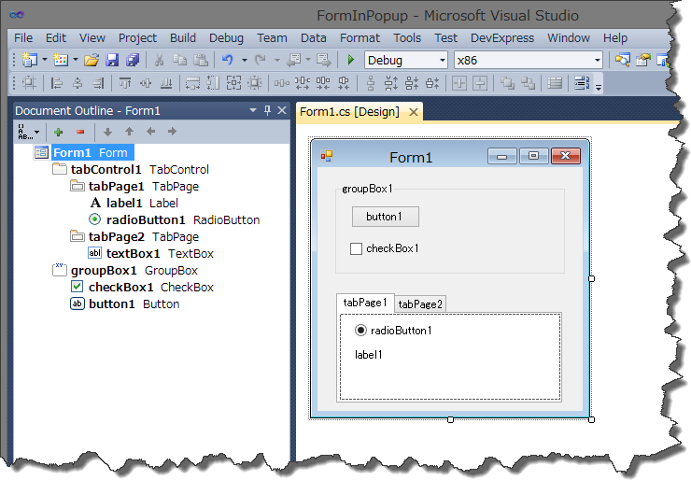Open Document Outline window position dropdown
This screenshot has width=691, height=480.
click(x=253, y=110)
